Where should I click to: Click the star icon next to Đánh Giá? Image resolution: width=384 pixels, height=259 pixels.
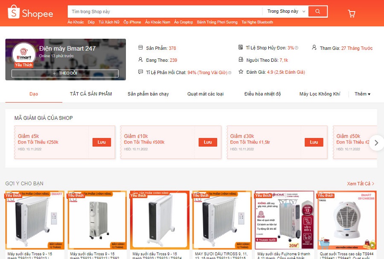point(241,72)
